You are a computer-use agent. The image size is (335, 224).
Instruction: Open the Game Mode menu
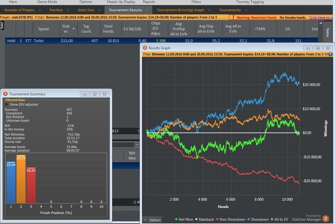tap(47, 2)
